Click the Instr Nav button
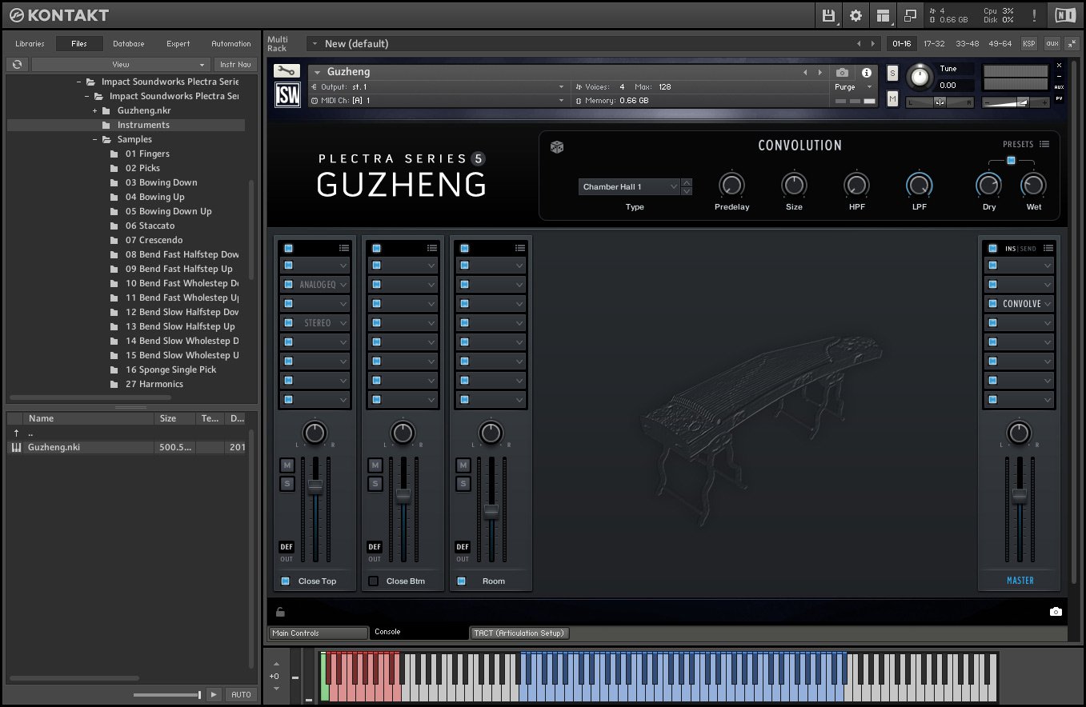The height and width of the screenshot is (707, 1086). click(234, 64)
